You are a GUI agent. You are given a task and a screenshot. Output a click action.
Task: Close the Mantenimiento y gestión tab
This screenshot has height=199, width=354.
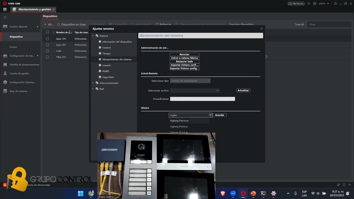[54, 9]
